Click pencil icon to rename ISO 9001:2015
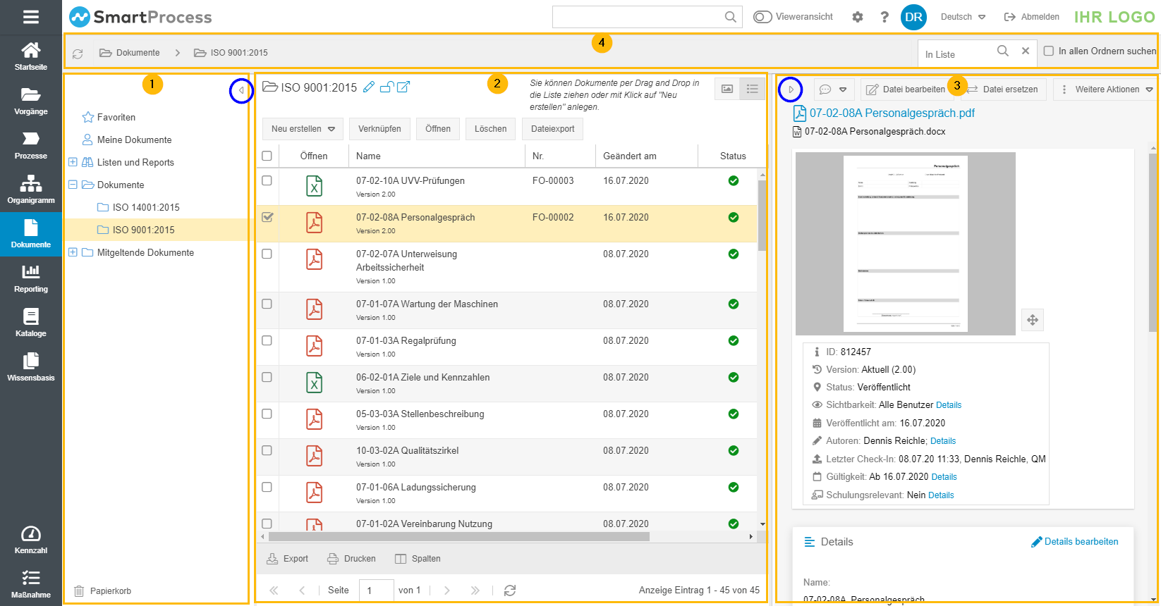 click(x=369, y=87)
